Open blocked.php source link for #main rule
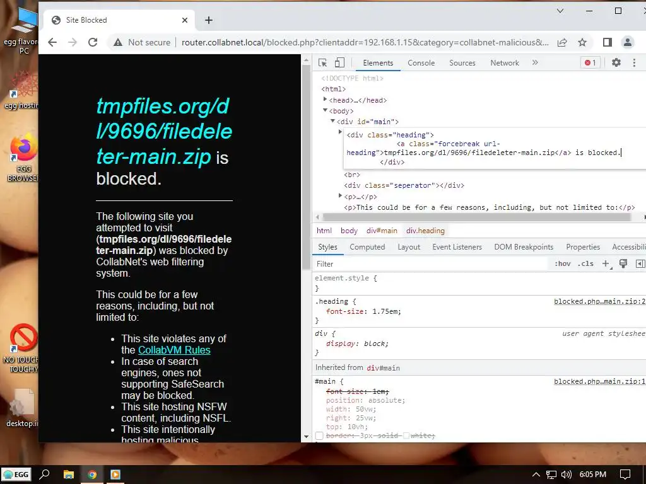 [x=599, y=381]
